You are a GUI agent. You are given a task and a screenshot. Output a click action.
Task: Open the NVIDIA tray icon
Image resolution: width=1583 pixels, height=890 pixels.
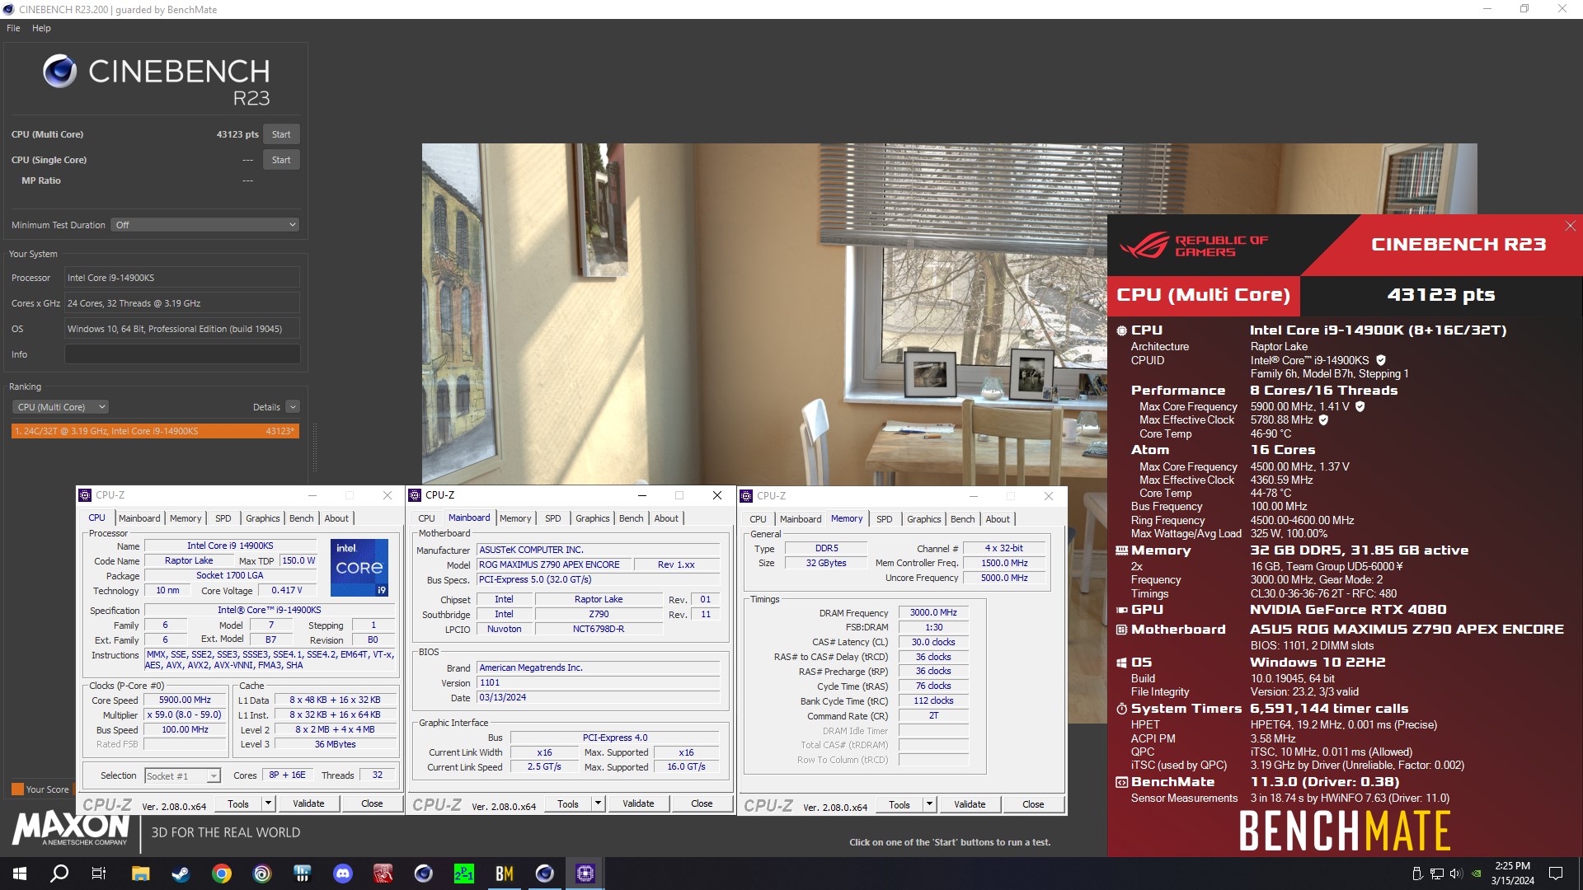(1477, 874)
